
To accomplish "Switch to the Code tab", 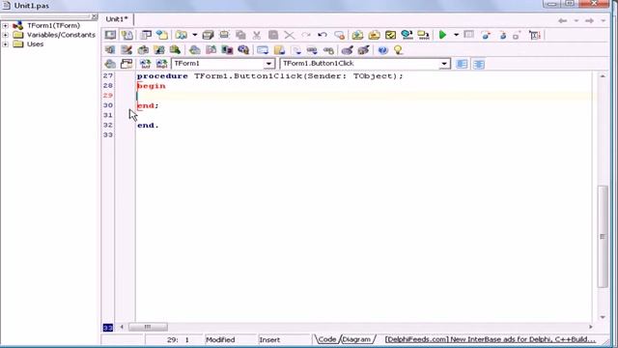I will [x=326, y=339].
